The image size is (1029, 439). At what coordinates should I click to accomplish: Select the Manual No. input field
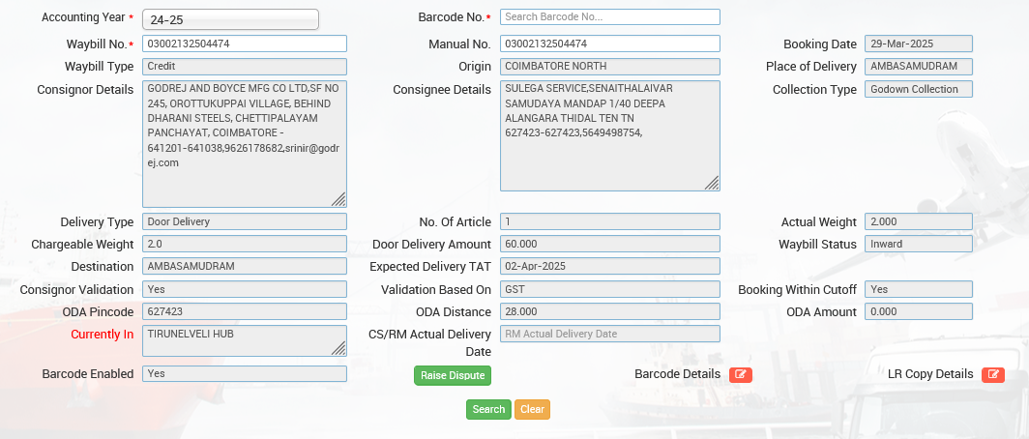609,44
